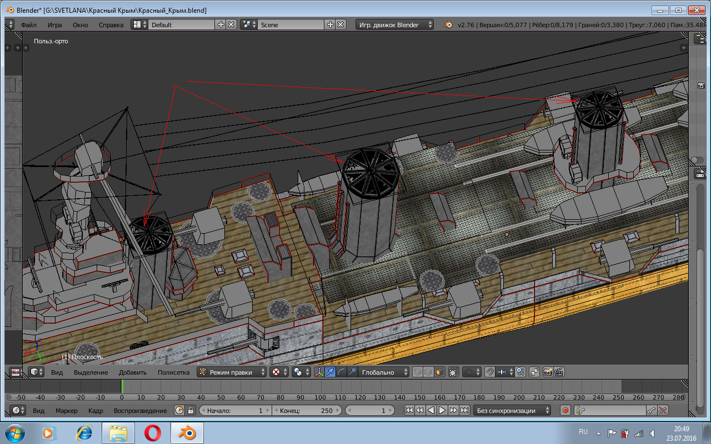Open Игр. движок Blender engine dropdown

pyautogui.click(x=395, y=25)
